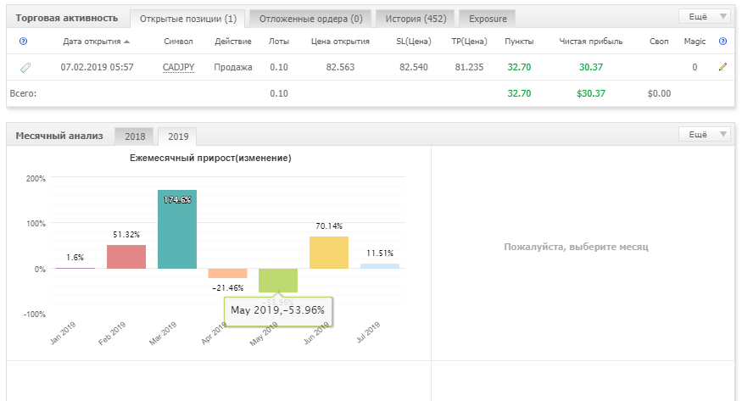This screenshot has height=401, width=742.
Task: Select the 2019 monthly analysis tab
Action: point(177,136)
